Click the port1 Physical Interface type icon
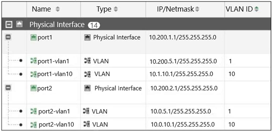The height and width of the screenshot is (132, 272). (87, 38)
